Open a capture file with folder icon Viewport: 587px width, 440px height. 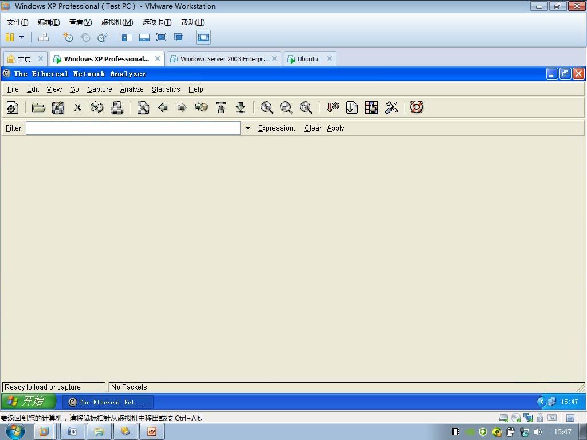pos(38,108)
